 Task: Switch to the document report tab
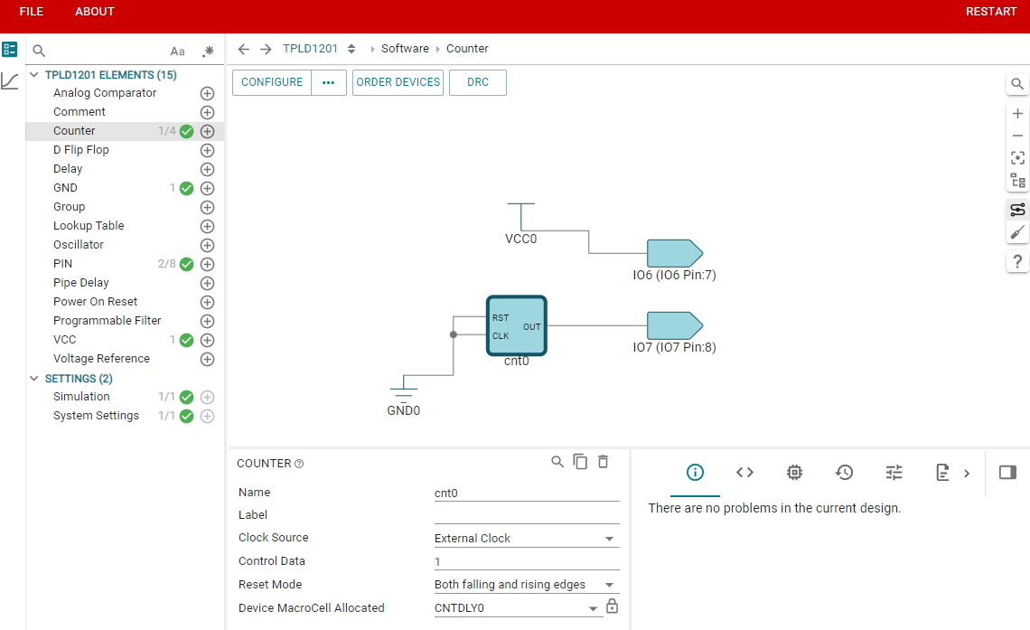(942, 473)
